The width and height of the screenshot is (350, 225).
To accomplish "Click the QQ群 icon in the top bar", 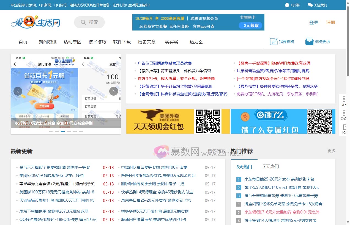I will tap(287, 5).
